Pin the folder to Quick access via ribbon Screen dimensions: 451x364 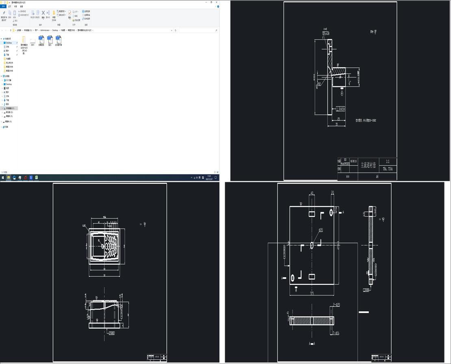4,16
